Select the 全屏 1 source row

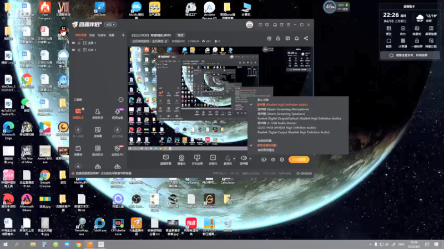[x=98, y=43]
